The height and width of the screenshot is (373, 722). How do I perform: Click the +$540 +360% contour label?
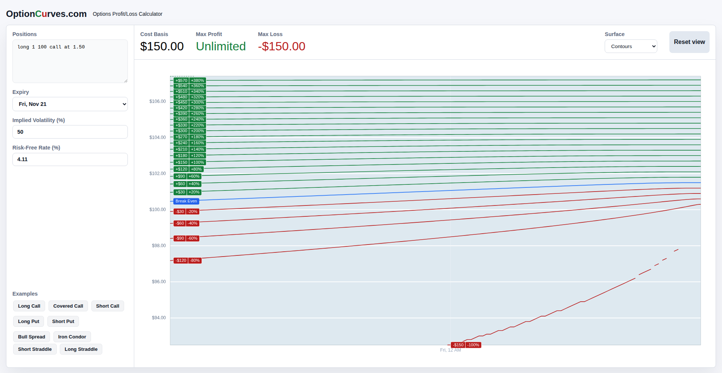[x=190, y=86]
